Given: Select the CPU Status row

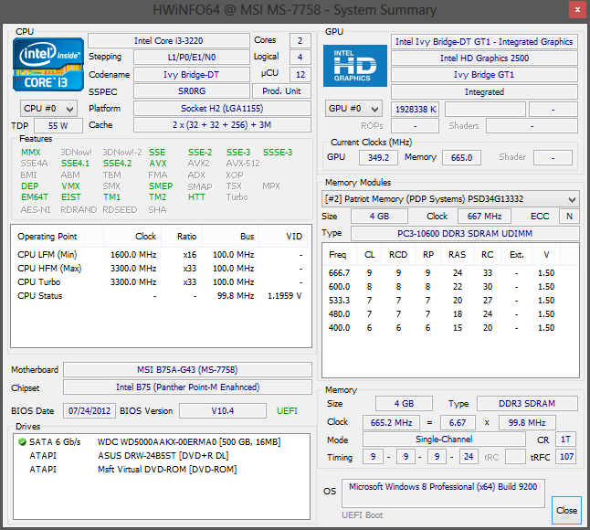Looking at the screenshot, I should click(x=160, y=296).
